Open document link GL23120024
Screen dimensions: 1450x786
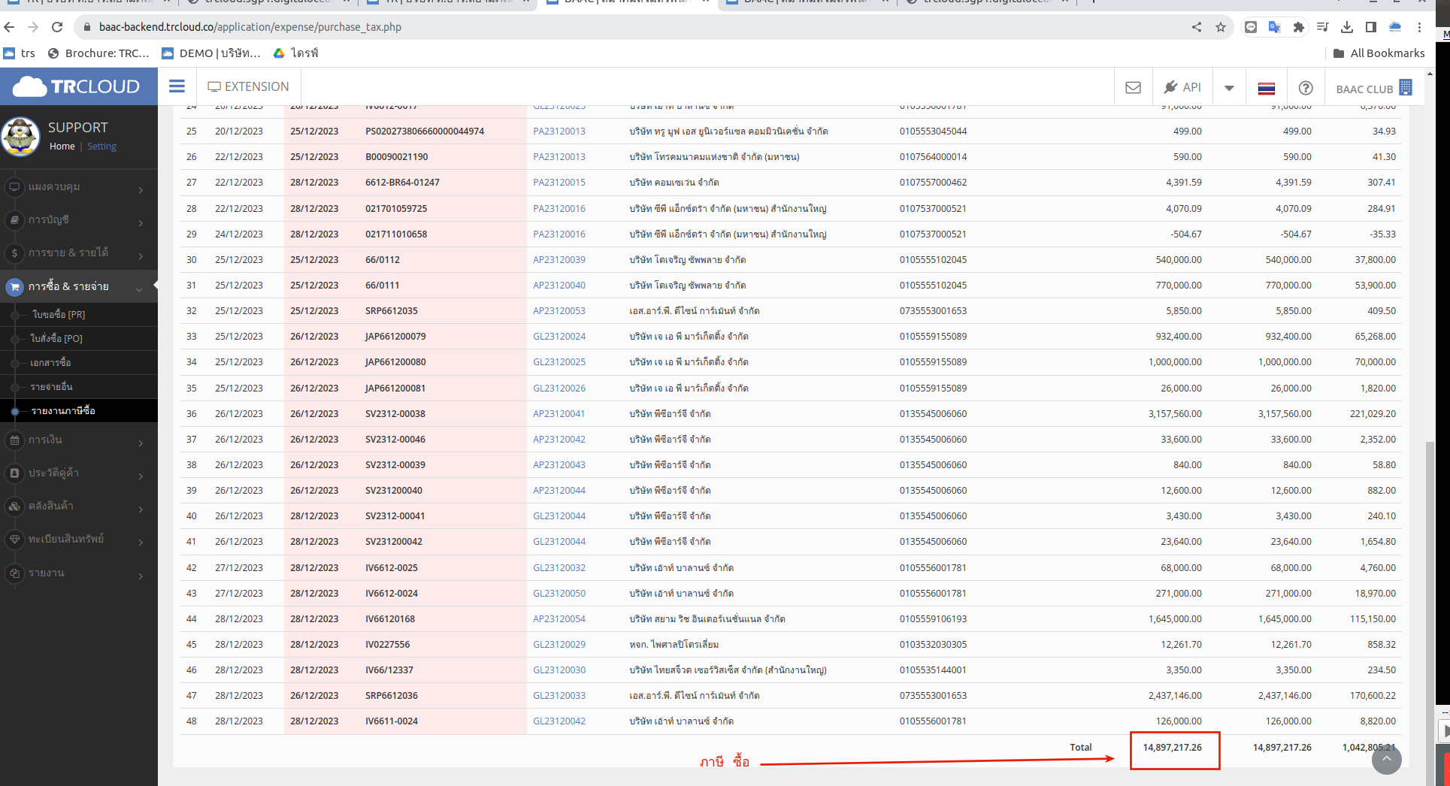pyautogui.click(x=559, y=336)
